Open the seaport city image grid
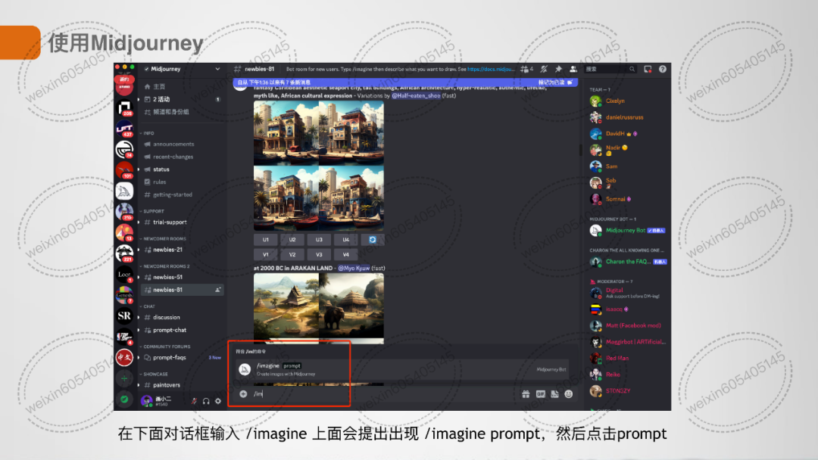The height and width of the screenshot is (460, 818). click(319, 166)
